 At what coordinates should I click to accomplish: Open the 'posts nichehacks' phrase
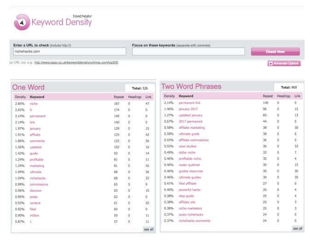pos(191,215)
